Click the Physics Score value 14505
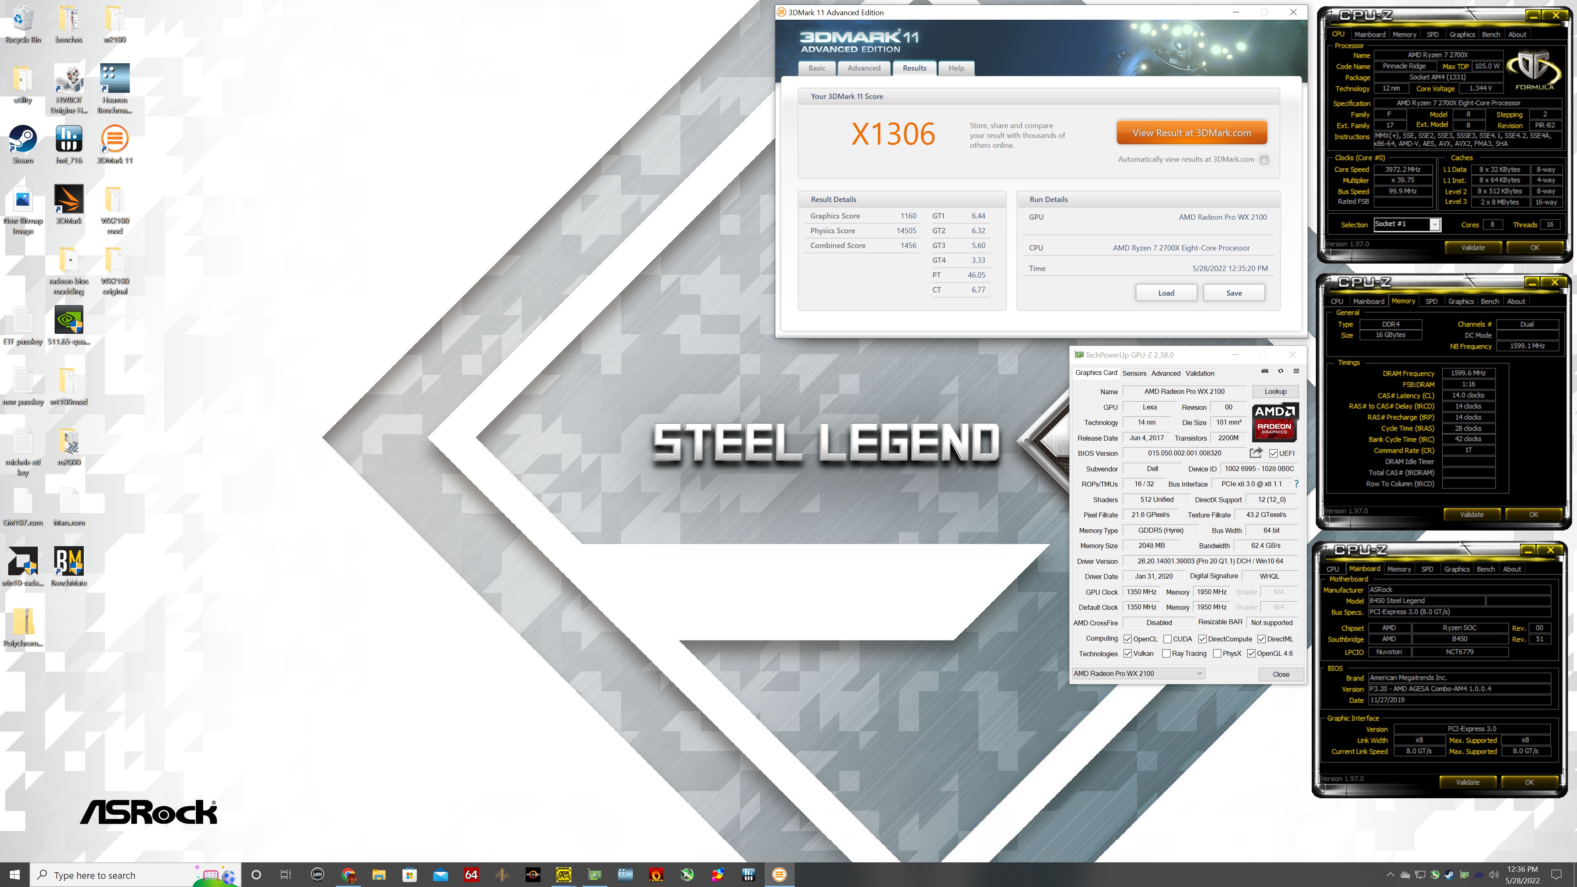 [x=906, y=231]
